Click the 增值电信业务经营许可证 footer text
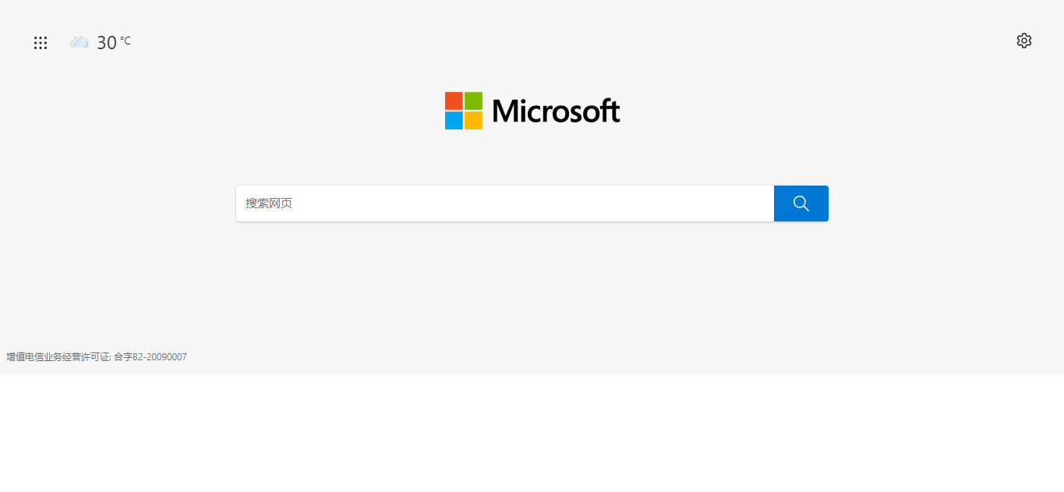Viewport: 1064px width, 492px height. pyautogui.click(x=58, y=357)
